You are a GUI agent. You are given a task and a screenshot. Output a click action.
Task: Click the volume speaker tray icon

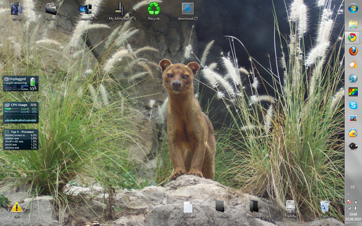point(356,208)
